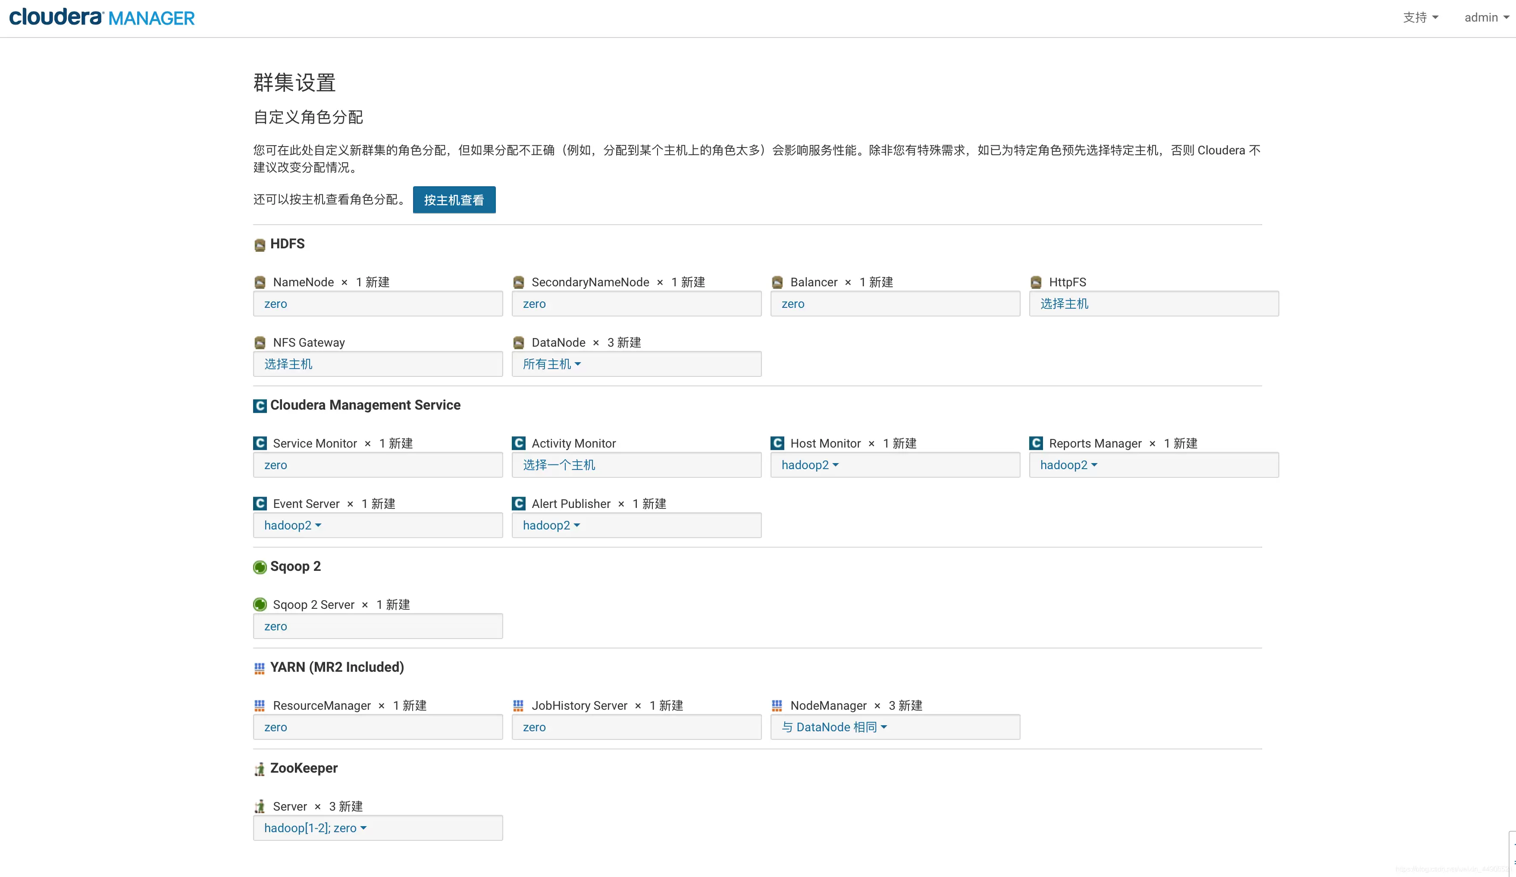
Task: Select the NameNode zero host link
Action: point(276,304)
